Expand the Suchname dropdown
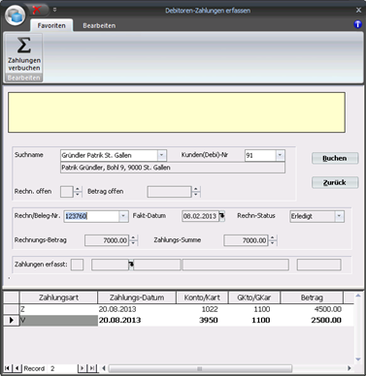Viewport: 366px width, 376px height. coord(161,155)
